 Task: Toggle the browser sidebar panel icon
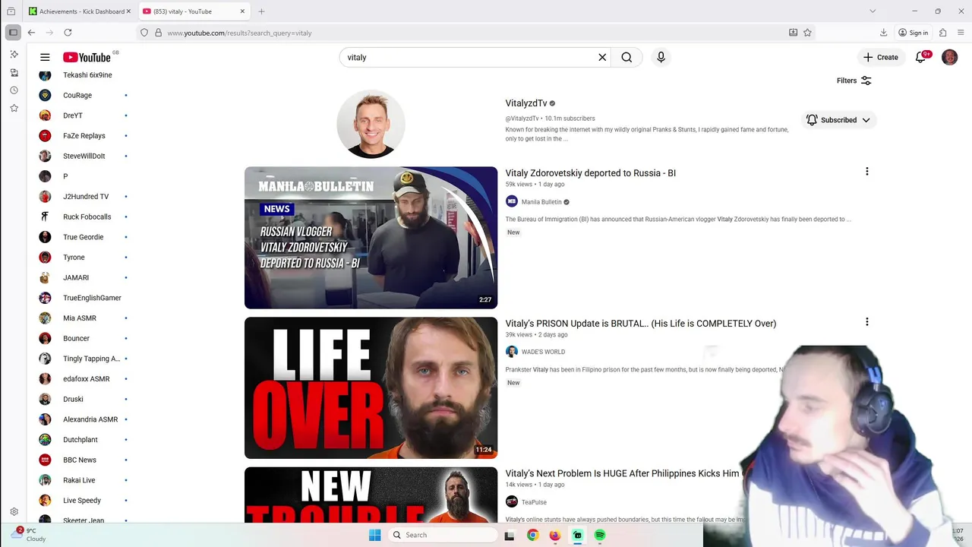click(x=13, y=33)
